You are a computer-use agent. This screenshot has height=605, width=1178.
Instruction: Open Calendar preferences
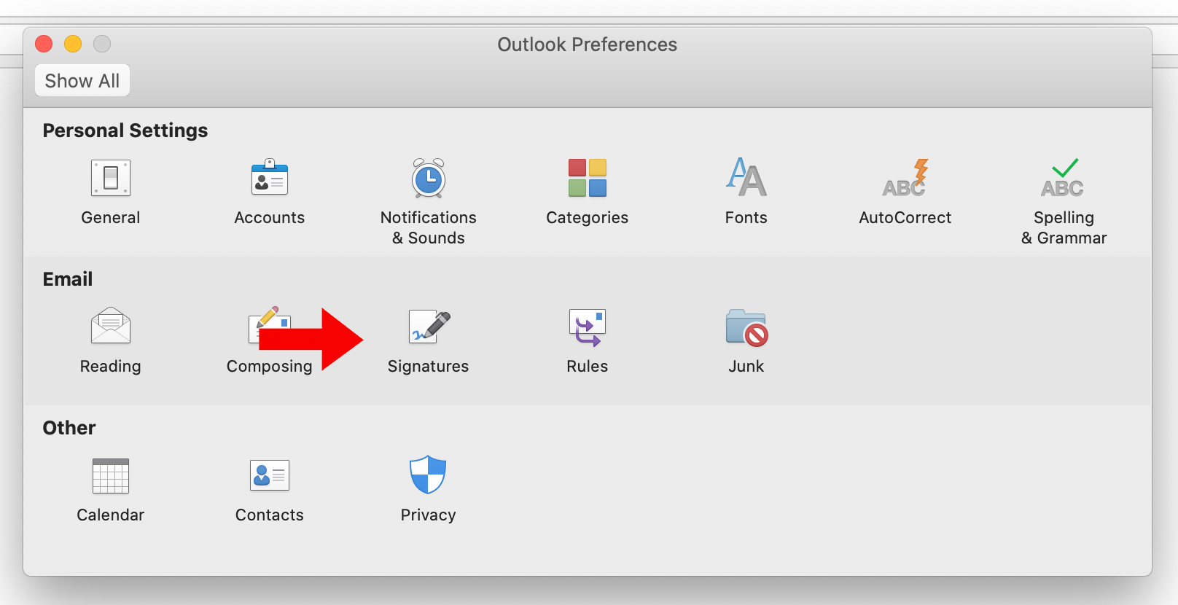tap(111, 475)
